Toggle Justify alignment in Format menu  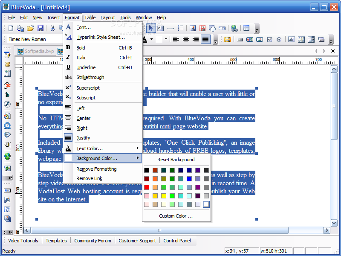tap(83, 138)
